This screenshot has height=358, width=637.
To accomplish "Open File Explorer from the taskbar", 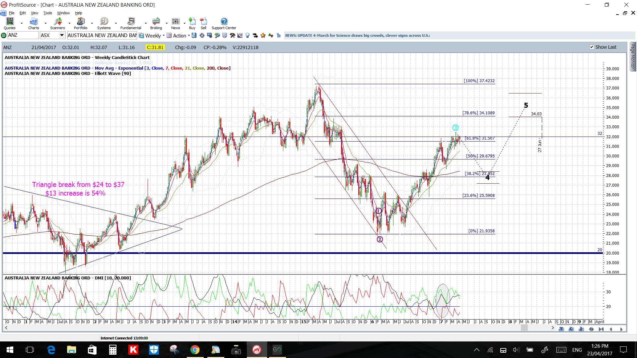I will click(71, 350).
